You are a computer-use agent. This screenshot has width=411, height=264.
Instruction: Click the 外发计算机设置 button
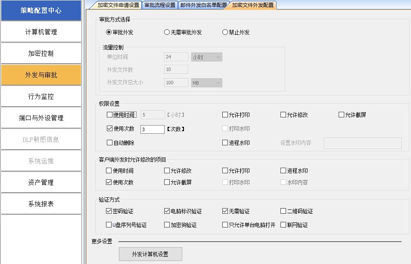[x=152, y=254]
